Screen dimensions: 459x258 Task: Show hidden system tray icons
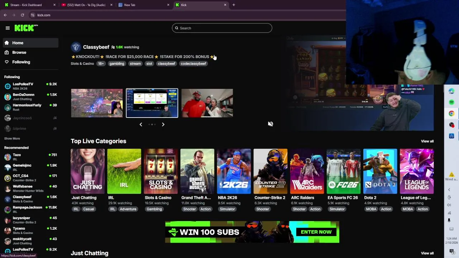click(x=449, y=190)
